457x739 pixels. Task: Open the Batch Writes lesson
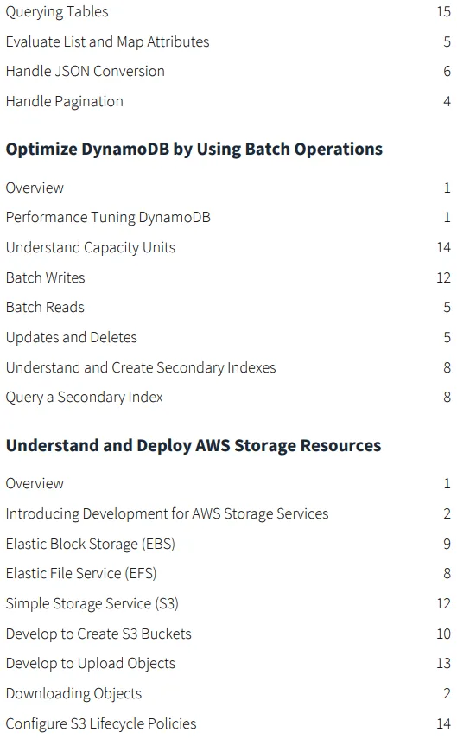[x=45, y=277]
